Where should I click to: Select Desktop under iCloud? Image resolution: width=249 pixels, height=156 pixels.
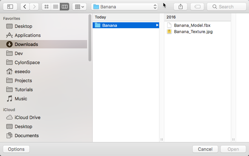pyautogui.click(x=43, y=127)
